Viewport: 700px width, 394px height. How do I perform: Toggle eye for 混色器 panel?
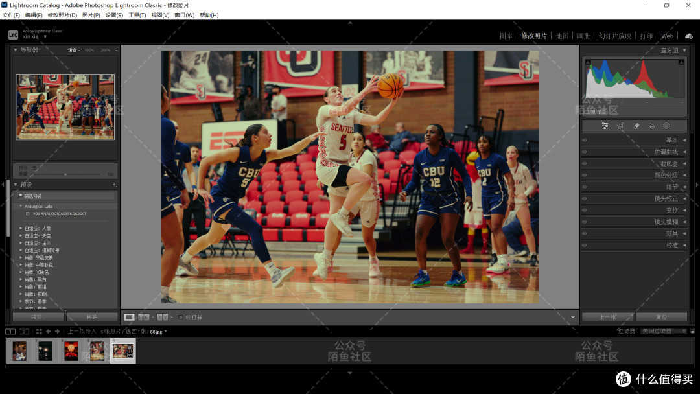585,163
